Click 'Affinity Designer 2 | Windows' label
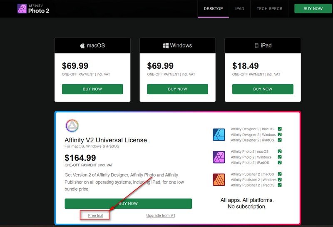This screenshot has height=227, width=333. 253,135
